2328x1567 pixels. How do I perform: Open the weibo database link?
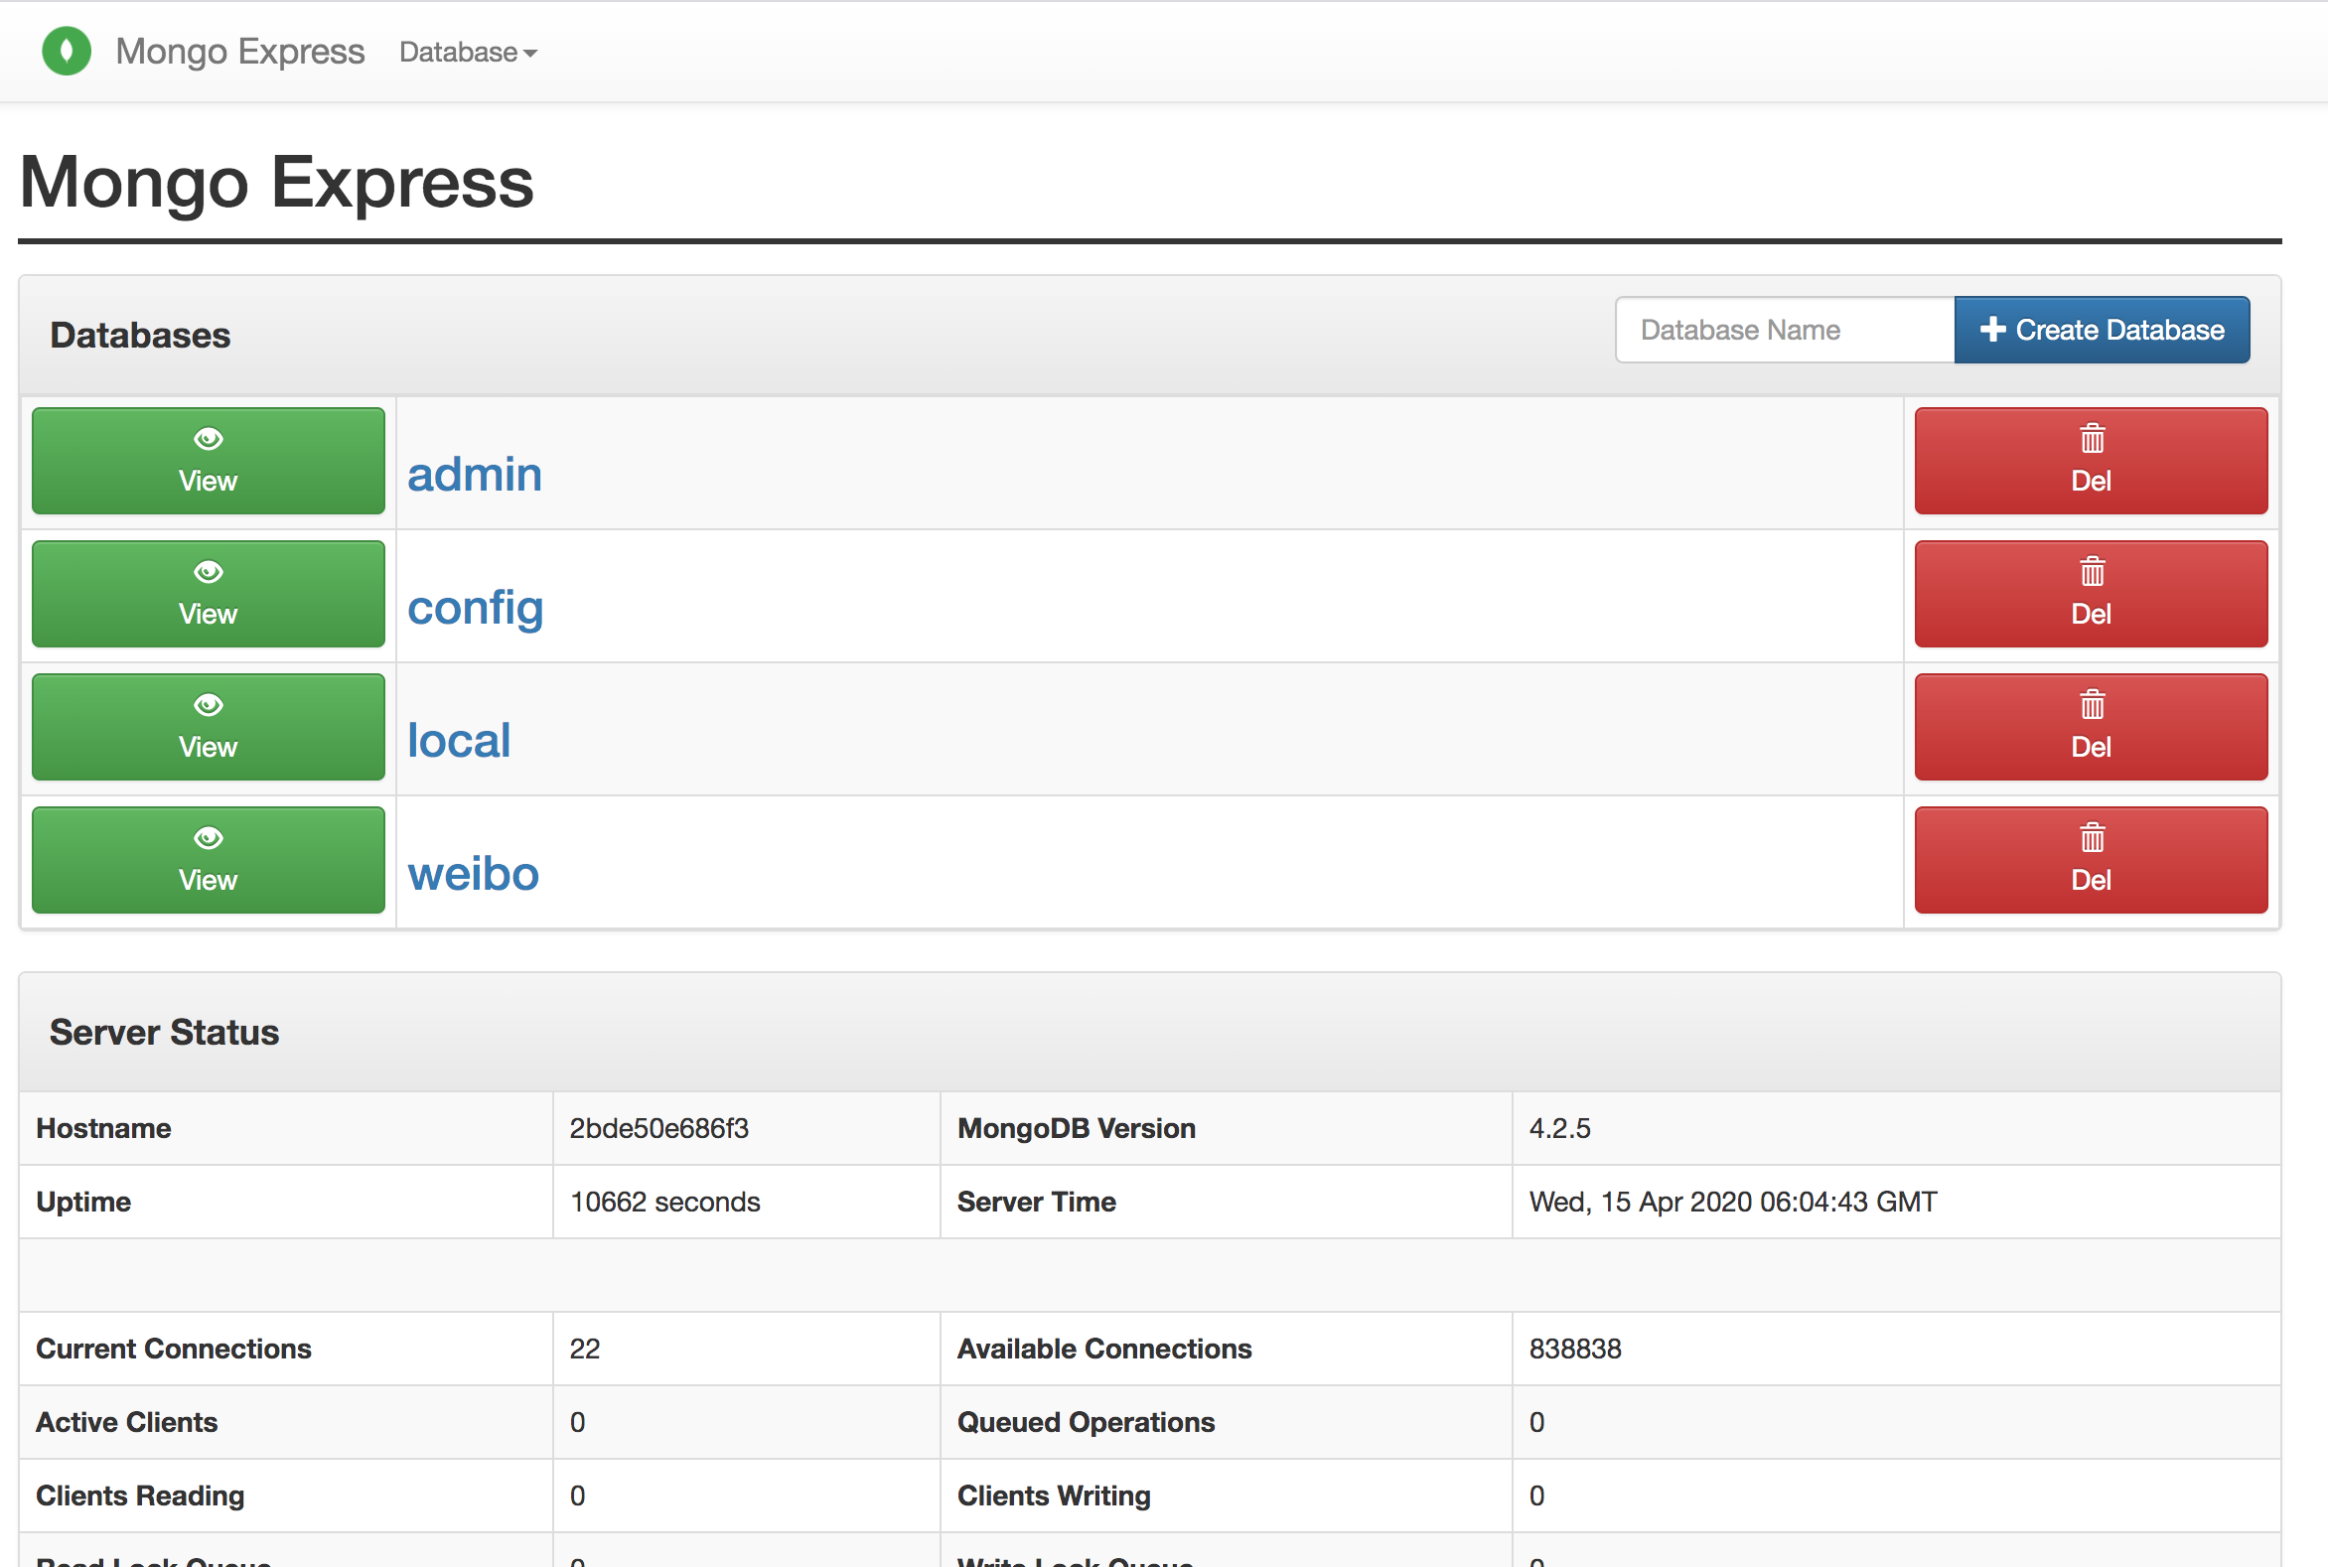tap(473, 874)
